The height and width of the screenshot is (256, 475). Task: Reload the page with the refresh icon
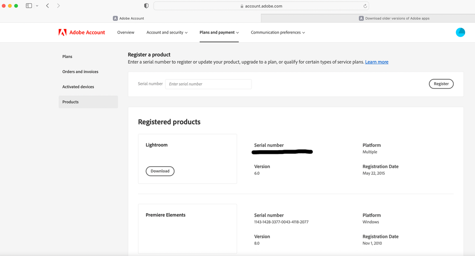coord(365,6)
